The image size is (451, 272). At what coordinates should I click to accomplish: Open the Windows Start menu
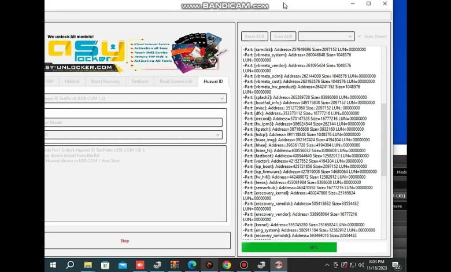click(53, 265)
